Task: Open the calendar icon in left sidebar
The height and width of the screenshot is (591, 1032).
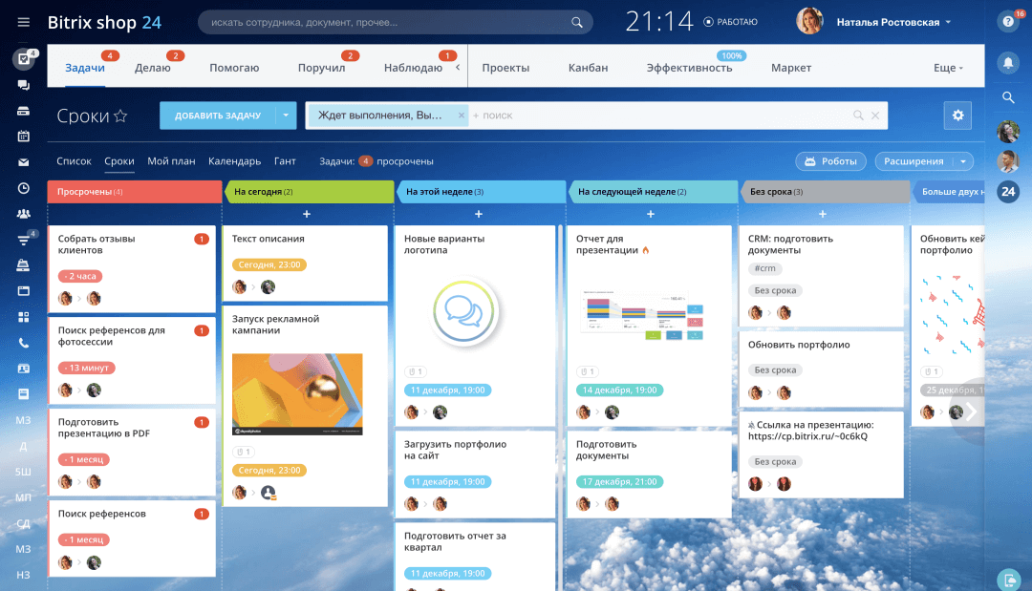Action: [23, 137]
